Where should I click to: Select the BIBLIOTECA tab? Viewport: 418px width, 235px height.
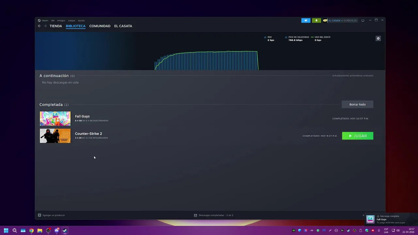75,26
